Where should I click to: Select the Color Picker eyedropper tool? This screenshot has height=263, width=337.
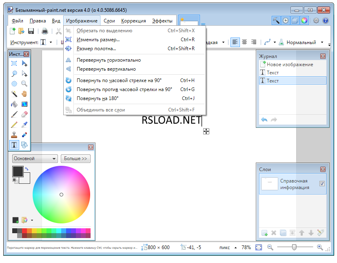(24, 125)
